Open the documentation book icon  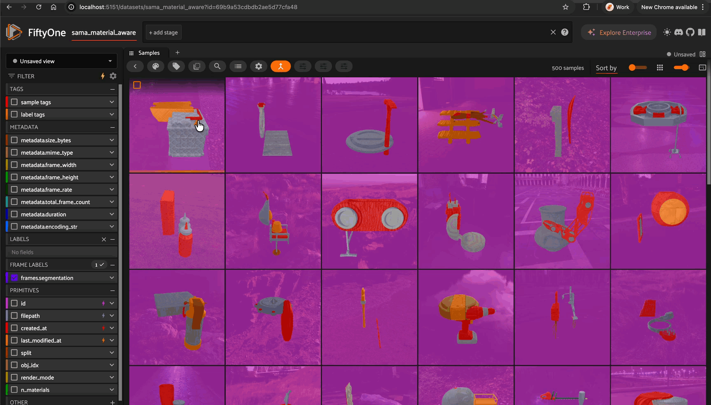(x=702, y=32)
